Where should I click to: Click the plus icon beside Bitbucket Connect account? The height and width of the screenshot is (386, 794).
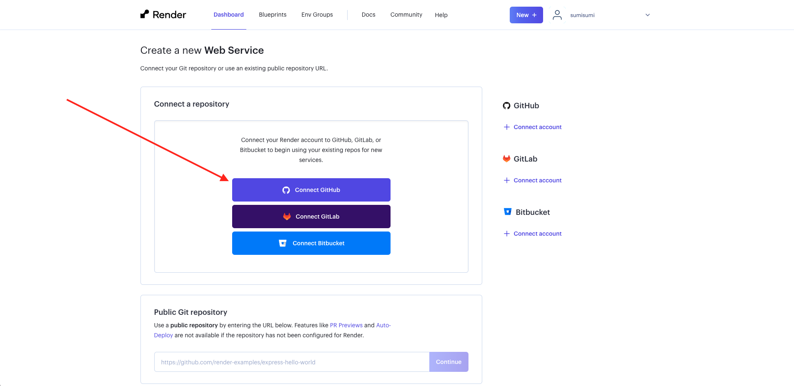pyautogui.click(x=506, y=233)
